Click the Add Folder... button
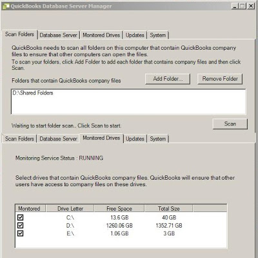 (x=168, y=79)
